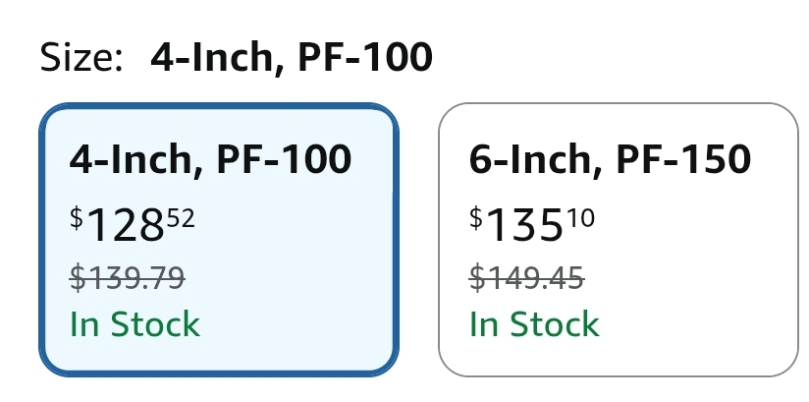
Task: Click the superscript 10 cents in the second price
Action: coord(581,218)
